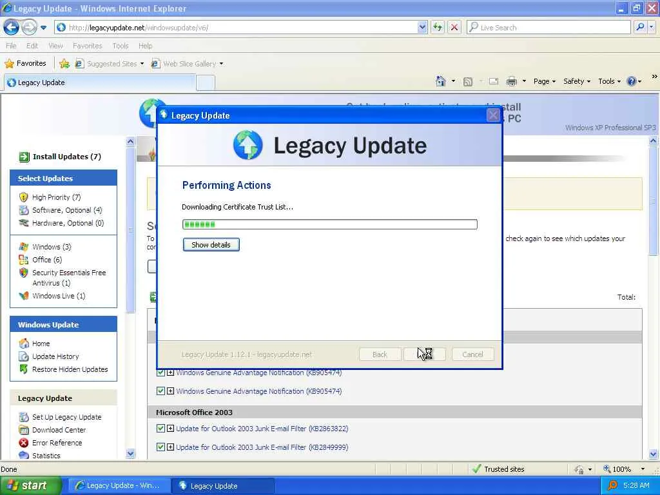Open the new tab button
The height and width of the screenshot is (495, 660).
[x=206, y=82]
